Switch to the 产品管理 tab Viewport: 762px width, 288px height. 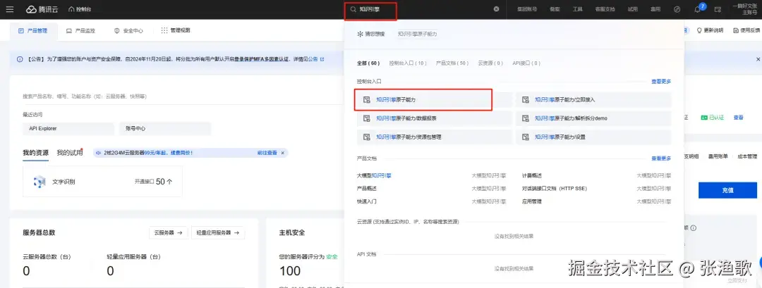[x=33, y=30]
